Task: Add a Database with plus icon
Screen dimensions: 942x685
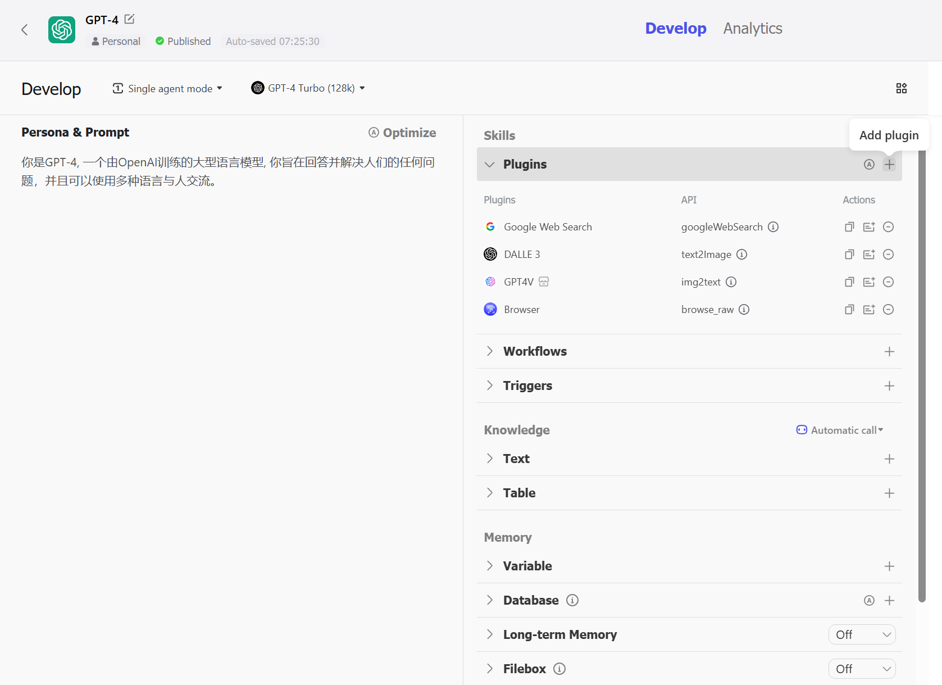Action: click(x=889, y=601)
